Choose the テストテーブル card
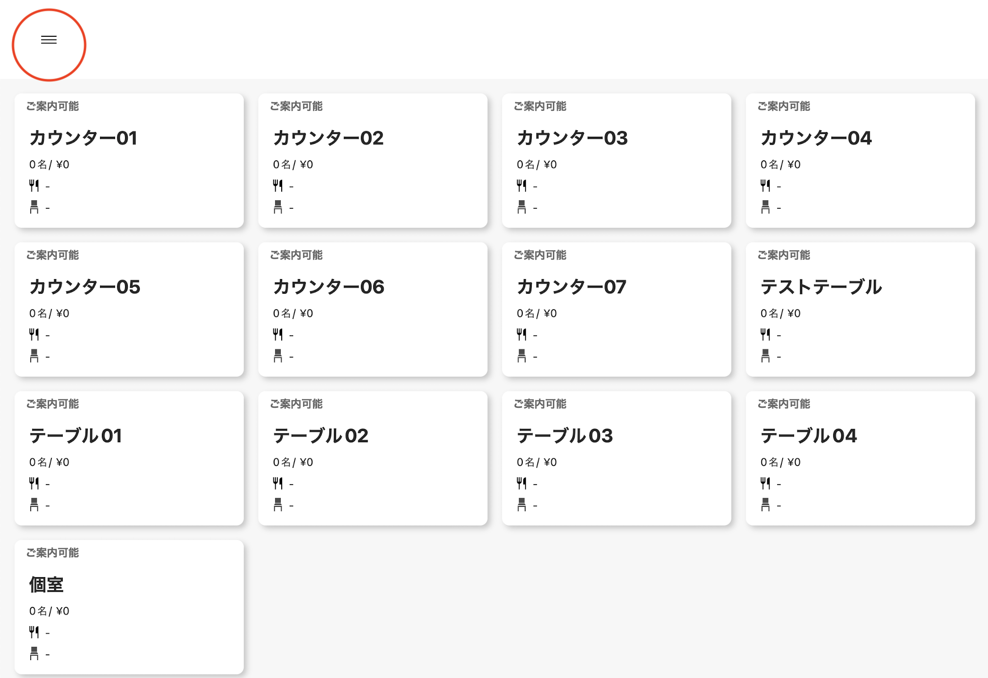 [x=860, y=309]
